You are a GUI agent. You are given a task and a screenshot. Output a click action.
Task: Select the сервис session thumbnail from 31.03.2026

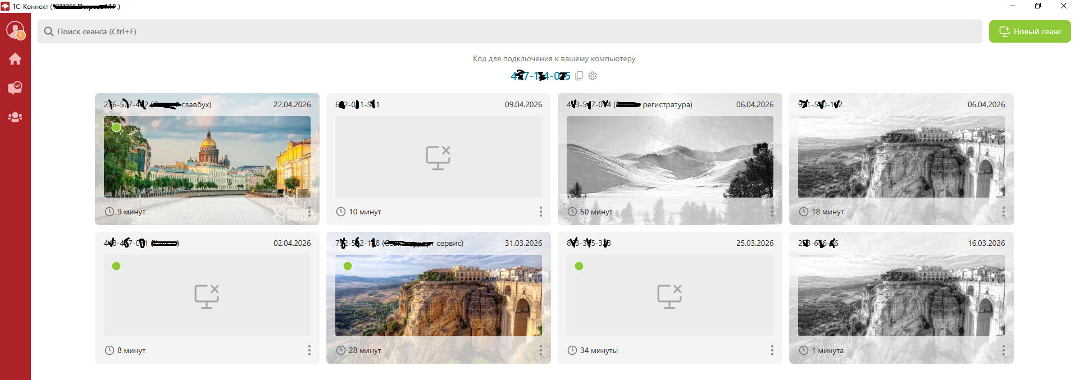point(438,295)
